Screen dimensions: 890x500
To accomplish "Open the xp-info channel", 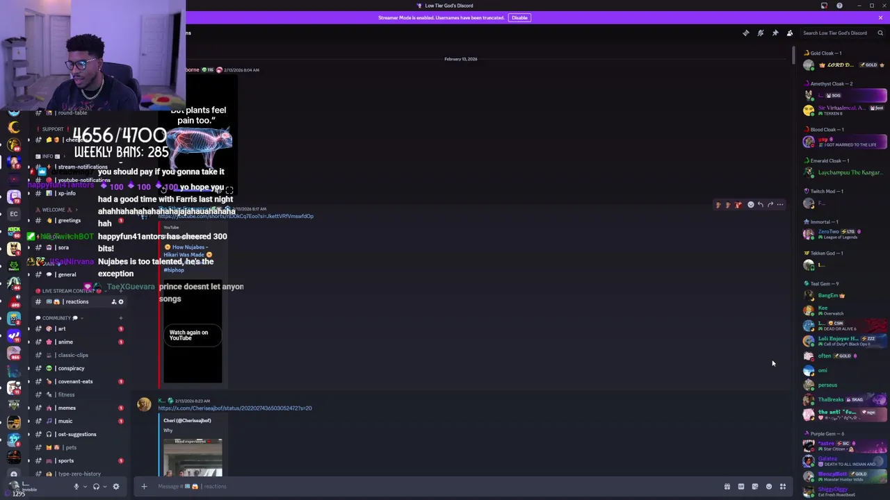I will pos(80,193).
